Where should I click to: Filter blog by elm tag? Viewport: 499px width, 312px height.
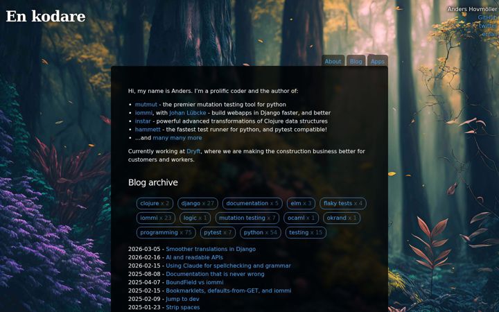301,203
